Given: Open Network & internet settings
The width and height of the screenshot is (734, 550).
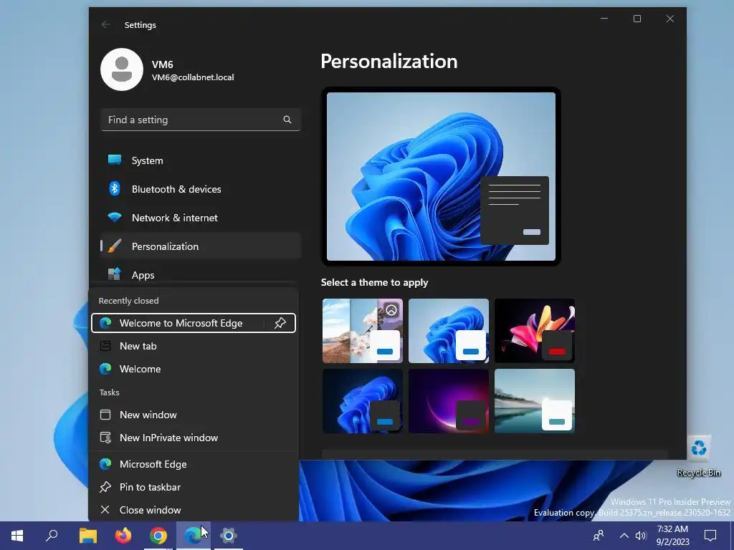Looking at the screenshot, I should point(201,218).
